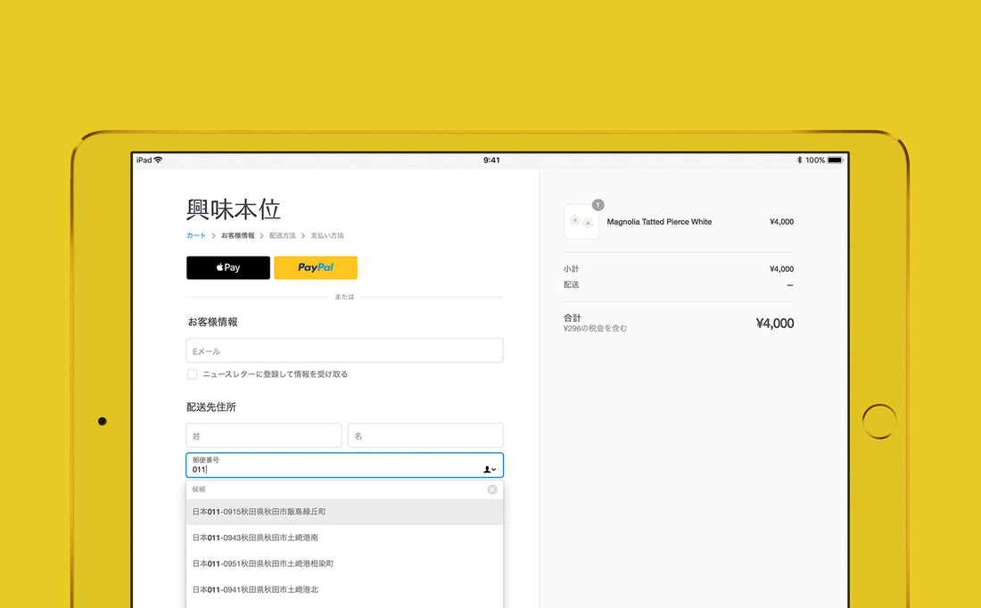Focus the Eメール input field
The width and height of the screenshot is (981, 608).
click(x=344, y=351)
